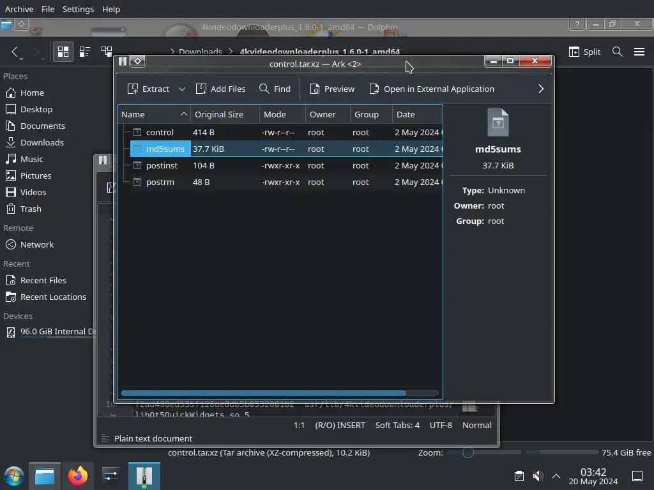Open the Extract dropdown arrow
654x490 pixels.
182,89
